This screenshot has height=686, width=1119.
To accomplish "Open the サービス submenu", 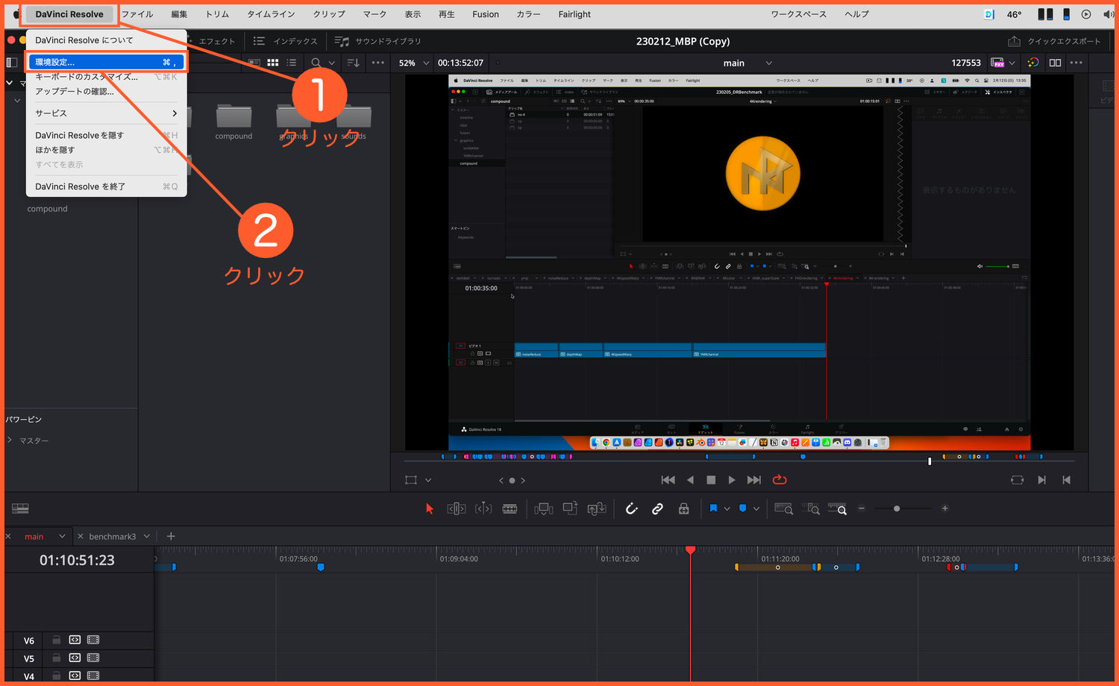I will tap(106, 113).
